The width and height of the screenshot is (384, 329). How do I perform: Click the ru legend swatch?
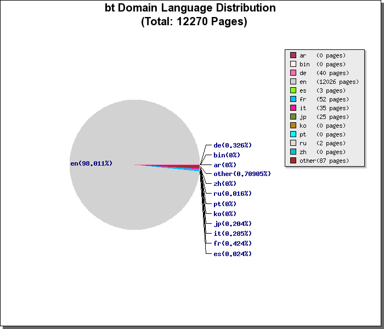293,143
